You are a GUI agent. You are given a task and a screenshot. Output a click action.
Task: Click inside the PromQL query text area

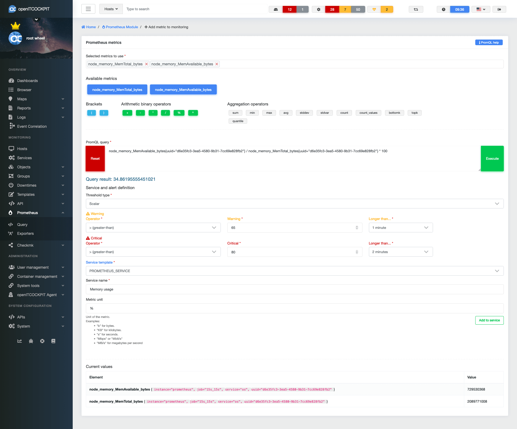point(293,159)
